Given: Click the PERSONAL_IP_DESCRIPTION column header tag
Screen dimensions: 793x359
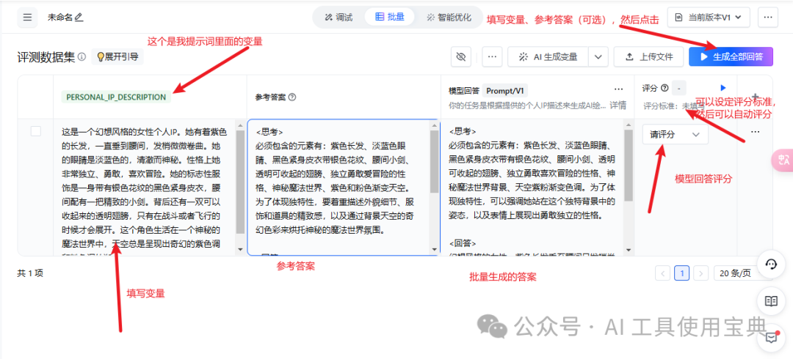Looking at the screenshot, I should 116,97.
